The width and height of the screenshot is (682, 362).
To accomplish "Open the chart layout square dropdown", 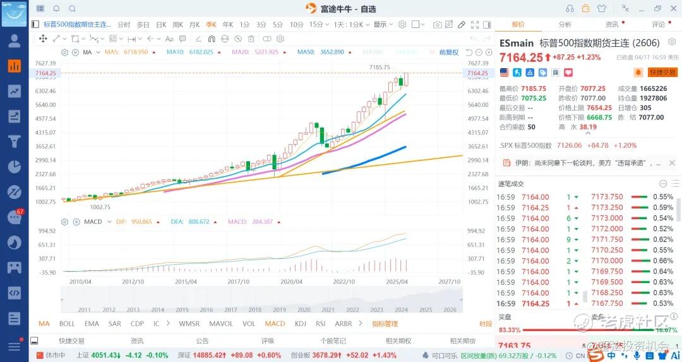I will [418, 25].
